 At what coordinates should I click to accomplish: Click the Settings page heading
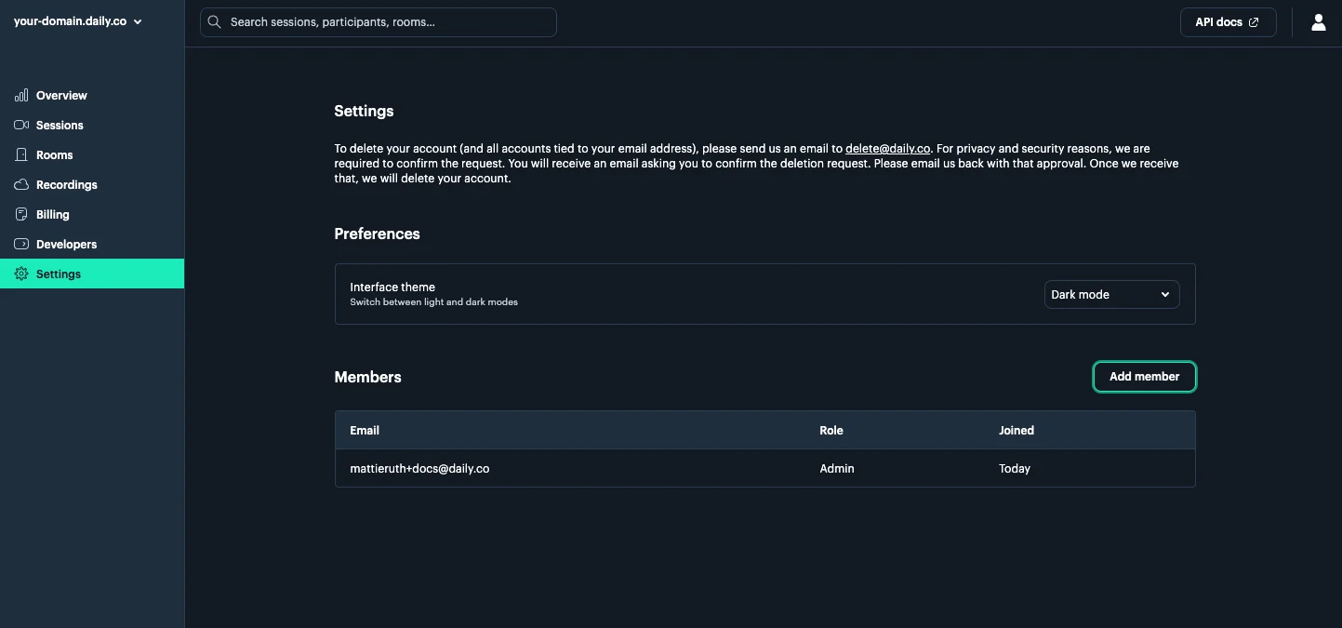[x=364, y=111]
